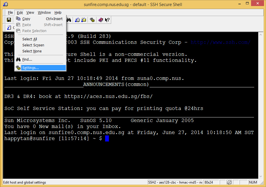This screenshot has width=266, height=187.
Task: Open the purple Help book icon
Action: pos(101,20)
